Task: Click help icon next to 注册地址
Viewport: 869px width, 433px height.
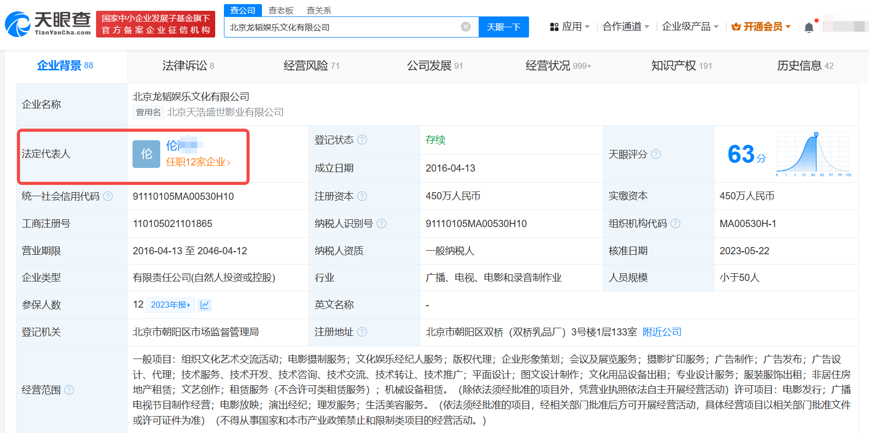Action: tap(362, 332)
